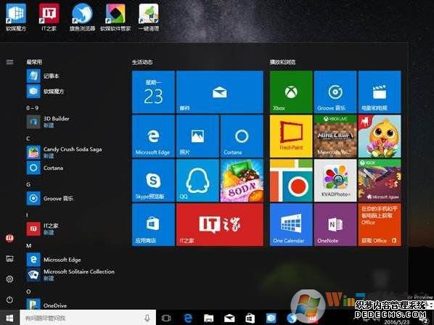Screen dimensions: 434x325
Task: Open the Groove 音乐 tile
Action: [335, 92]
